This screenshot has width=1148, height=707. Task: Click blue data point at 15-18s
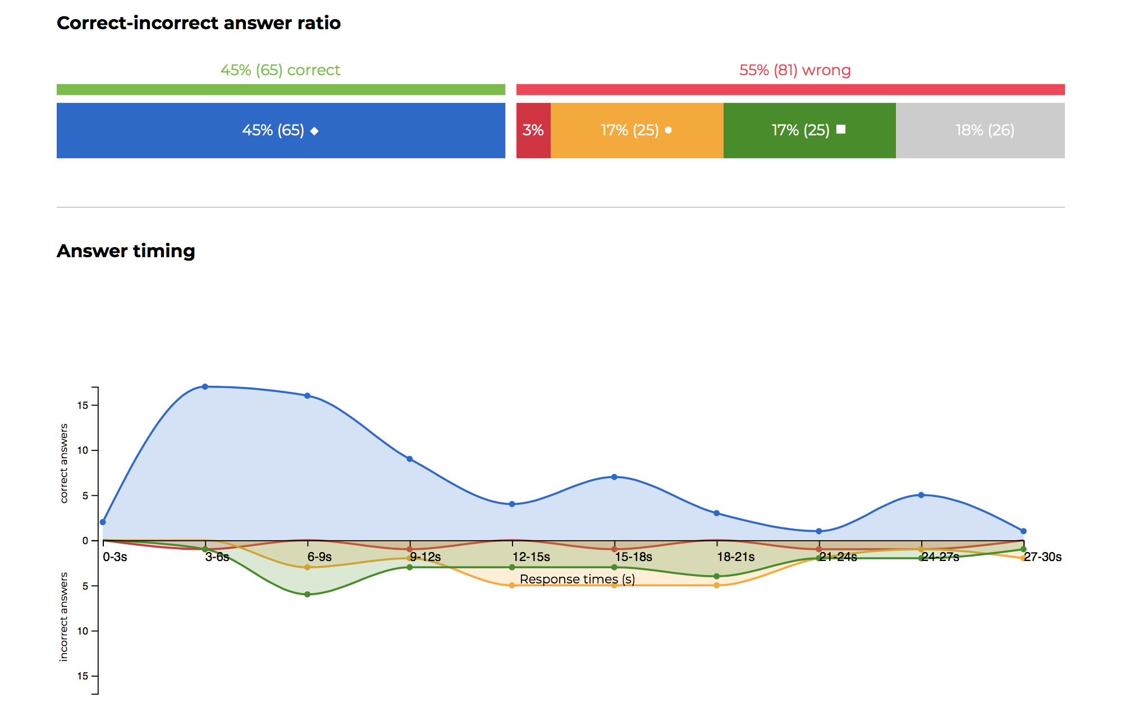614,477
